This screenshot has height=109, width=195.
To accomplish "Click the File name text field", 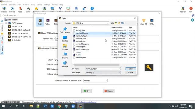I will [102, 69].
